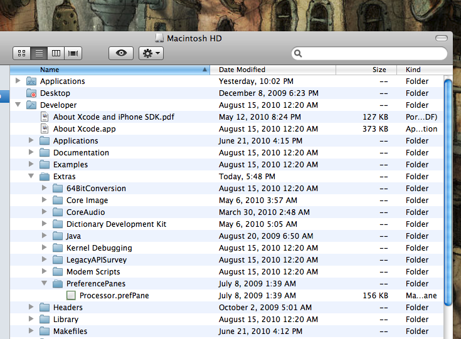
Task: Select the Headers folder icon
Action: (x=45, y=307)
